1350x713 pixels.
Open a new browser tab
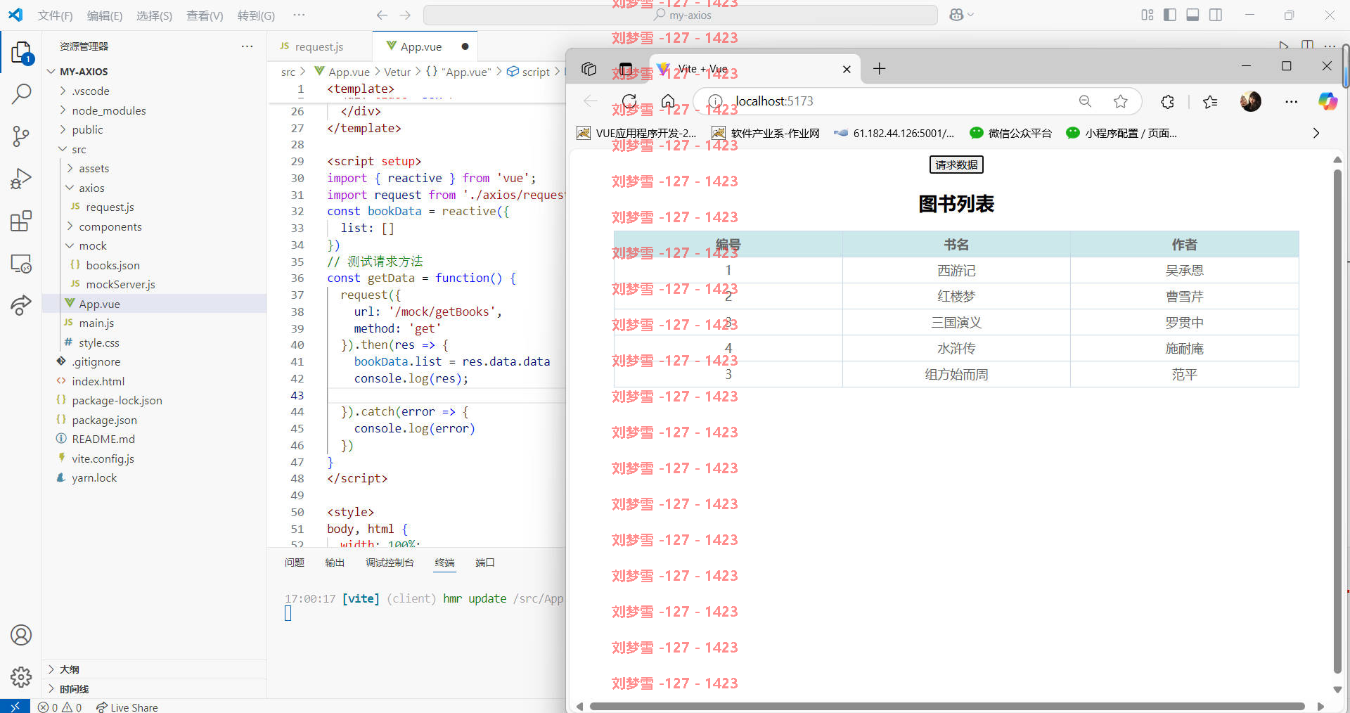click(x=879, y=68)
